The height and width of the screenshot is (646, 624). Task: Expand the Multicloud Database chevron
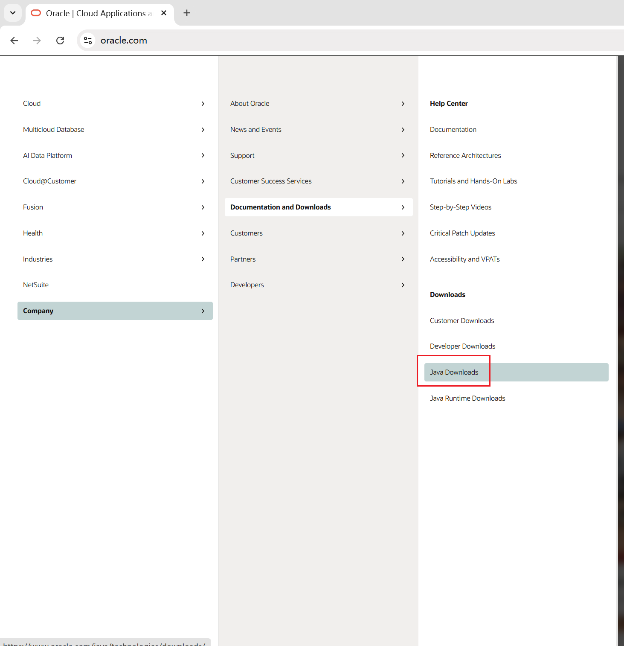[203, 130]
